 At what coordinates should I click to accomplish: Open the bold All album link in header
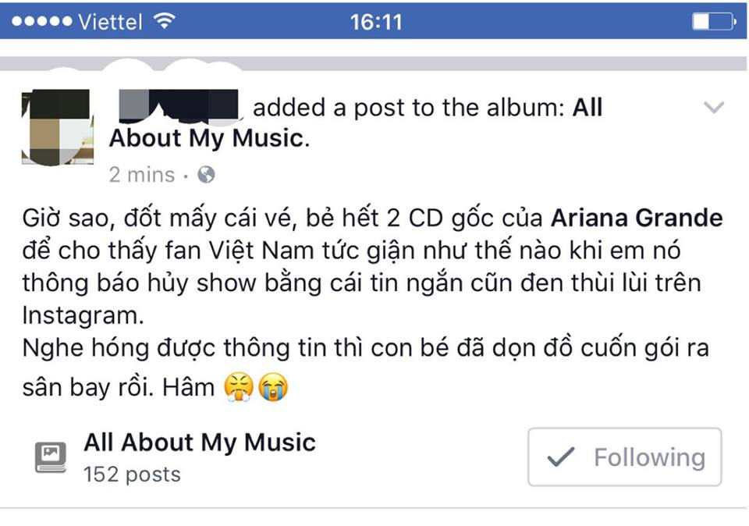click(587, 107)
